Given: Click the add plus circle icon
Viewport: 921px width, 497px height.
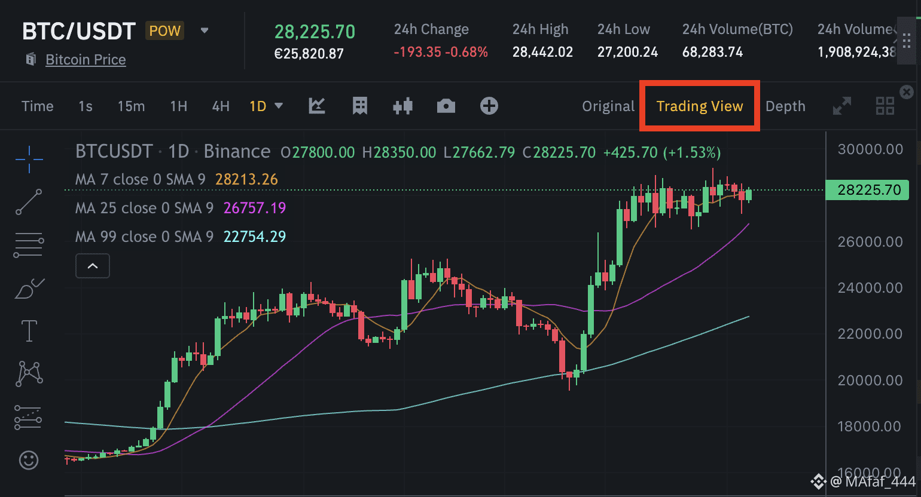Looking at the screenshot, I should click(x=489, y=106).
